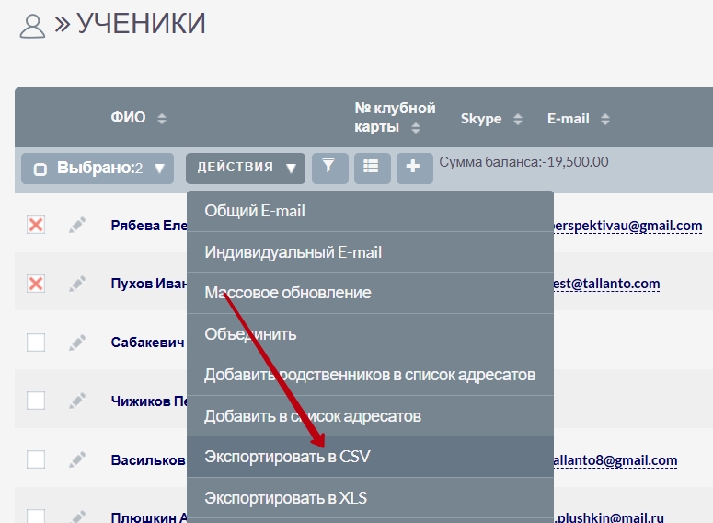The image size is (713, 523).
Task: Select the Объединить menu option
Action: coord(370,334)
